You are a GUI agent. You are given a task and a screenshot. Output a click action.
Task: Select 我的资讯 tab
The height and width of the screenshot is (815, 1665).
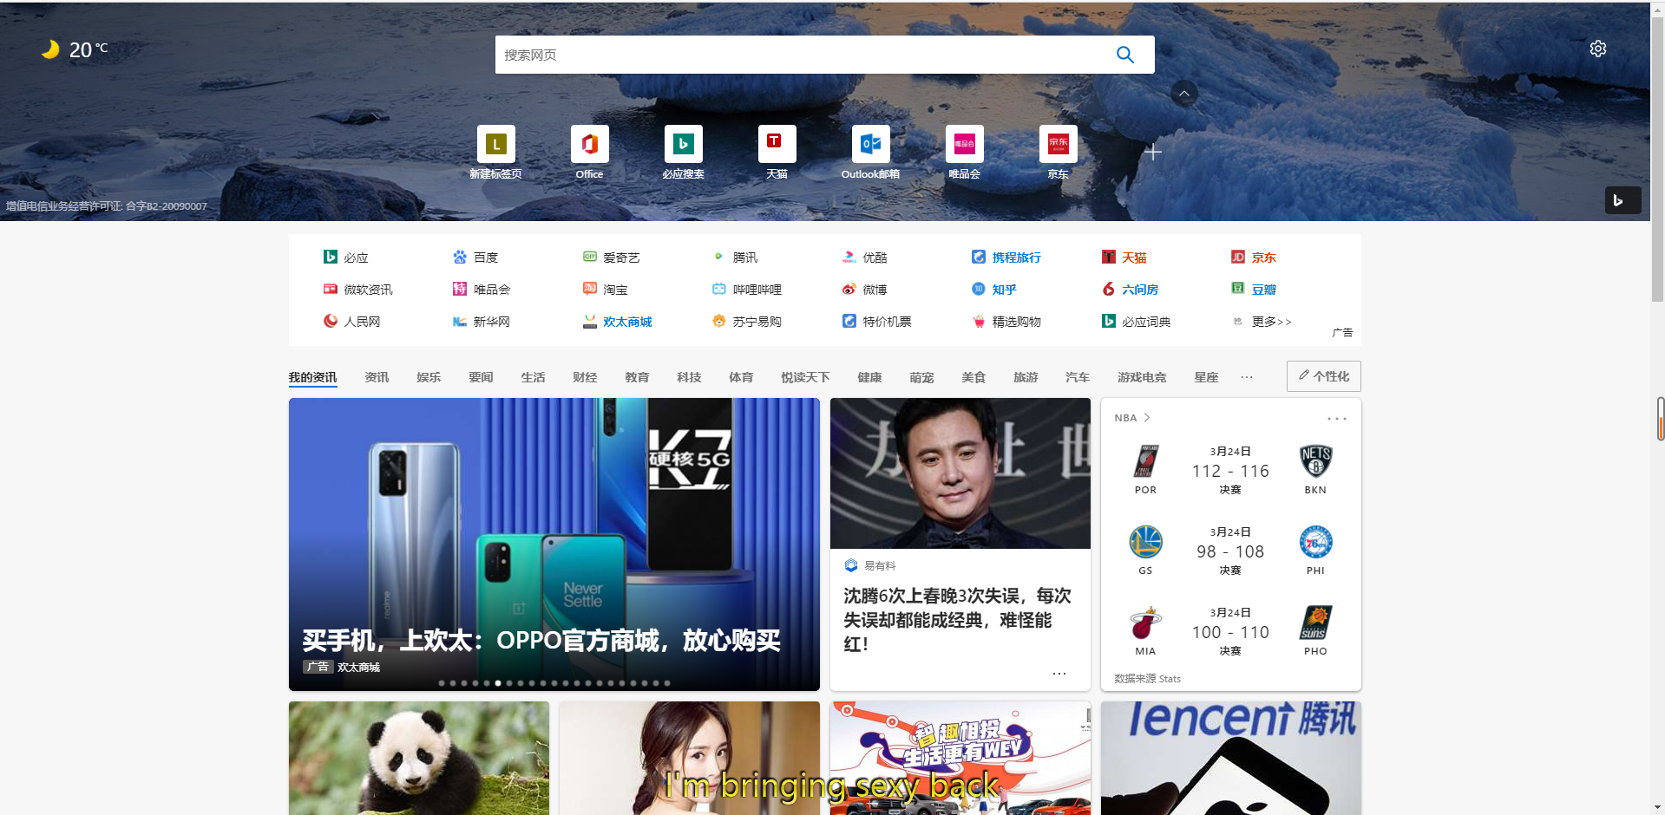point(312,377)
